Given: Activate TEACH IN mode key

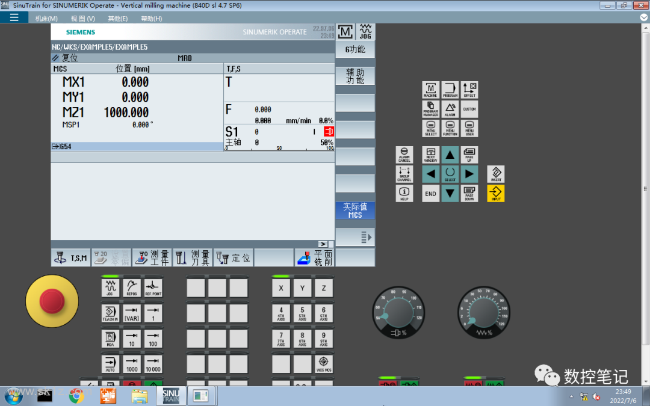Looking at the screenshot, I should point(110,313).
